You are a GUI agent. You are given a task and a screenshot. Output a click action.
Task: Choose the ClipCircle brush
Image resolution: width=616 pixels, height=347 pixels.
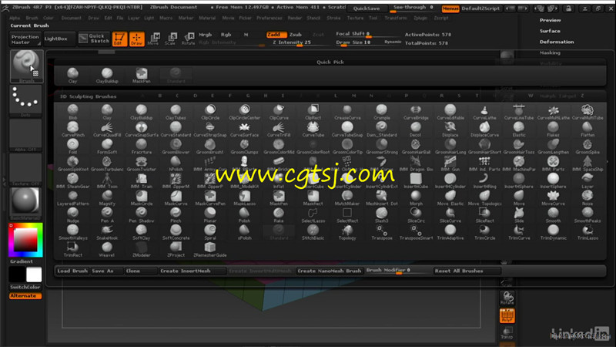click(x=210, y=112)
